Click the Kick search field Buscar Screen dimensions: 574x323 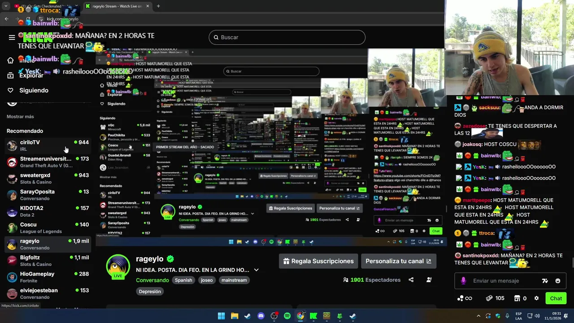[287, 37]
